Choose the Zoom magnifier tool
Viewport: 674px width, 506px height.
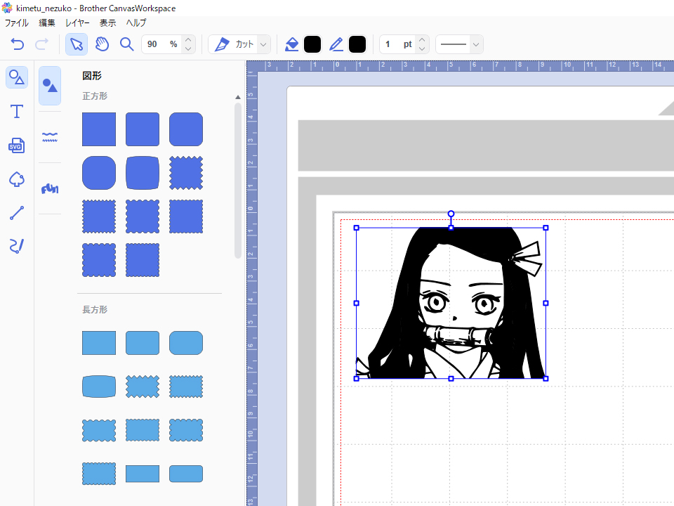coord(127,44)
